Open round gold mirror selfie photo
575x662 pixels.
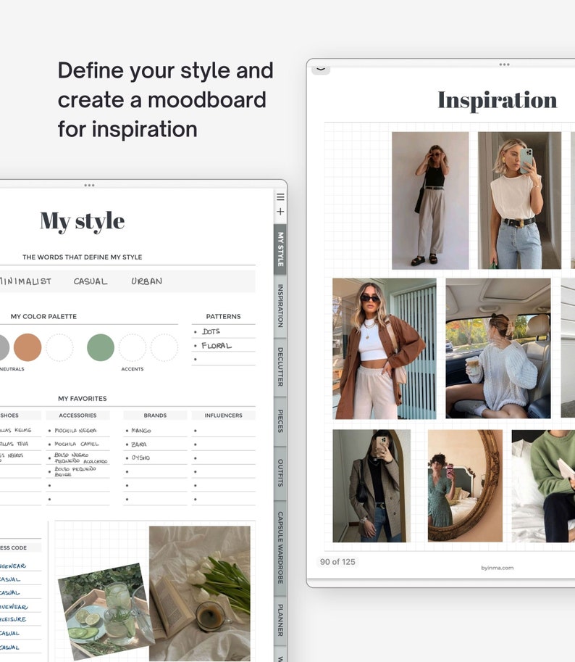[465, 486]
